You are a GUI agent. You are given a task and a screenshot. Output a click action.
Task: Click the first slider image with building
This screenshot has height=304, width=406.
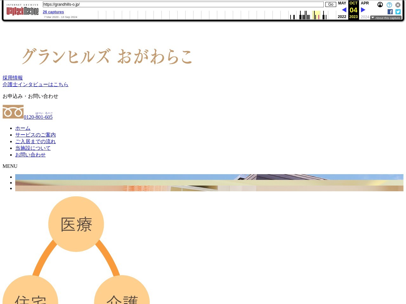[x=209, y=177]
